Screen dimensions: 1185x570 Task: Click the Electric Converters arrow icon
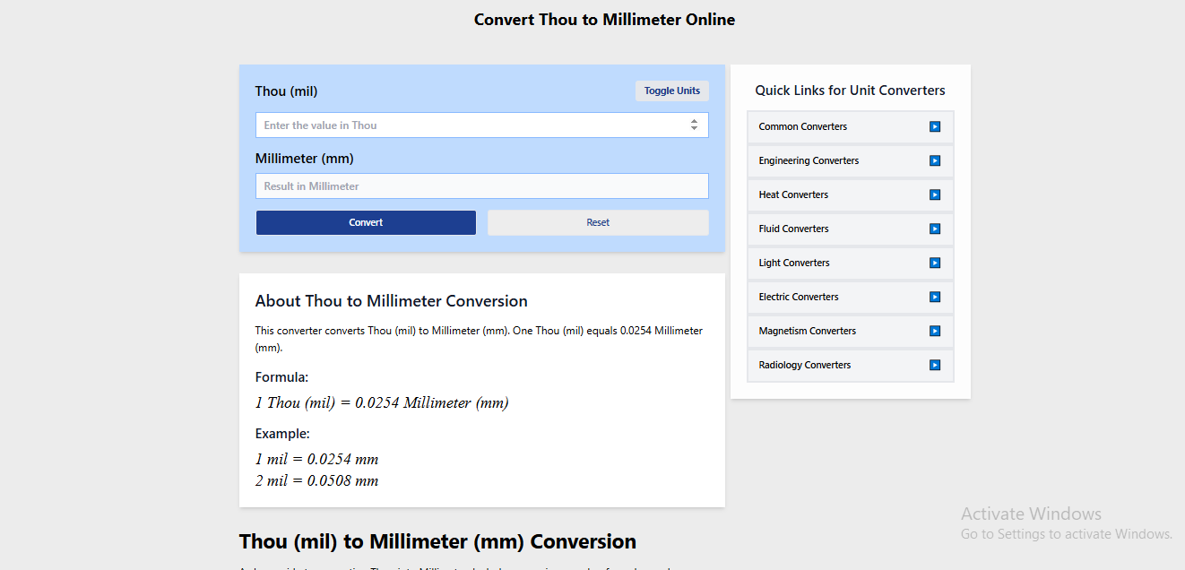click(x=935, y=297)
